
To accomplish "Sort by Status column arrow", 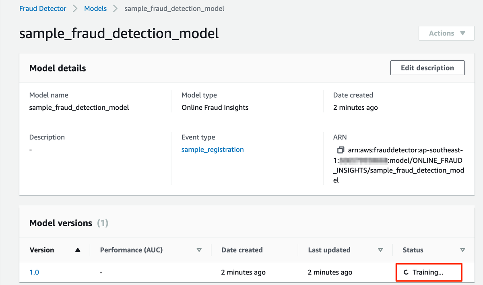I will click(462, 250).
